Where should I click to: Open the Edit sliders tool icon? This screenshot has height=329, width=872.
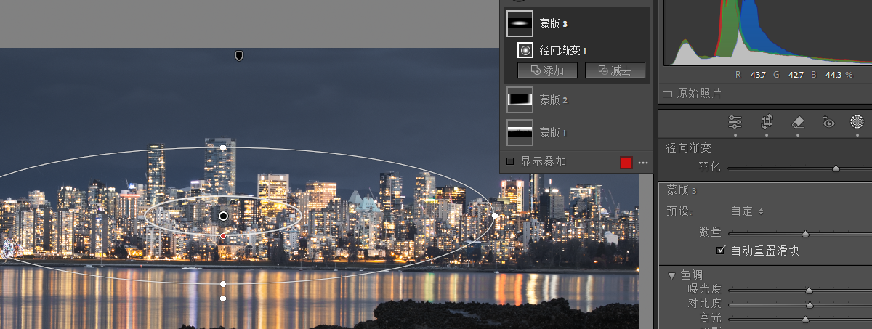click(x=735, y=122)
